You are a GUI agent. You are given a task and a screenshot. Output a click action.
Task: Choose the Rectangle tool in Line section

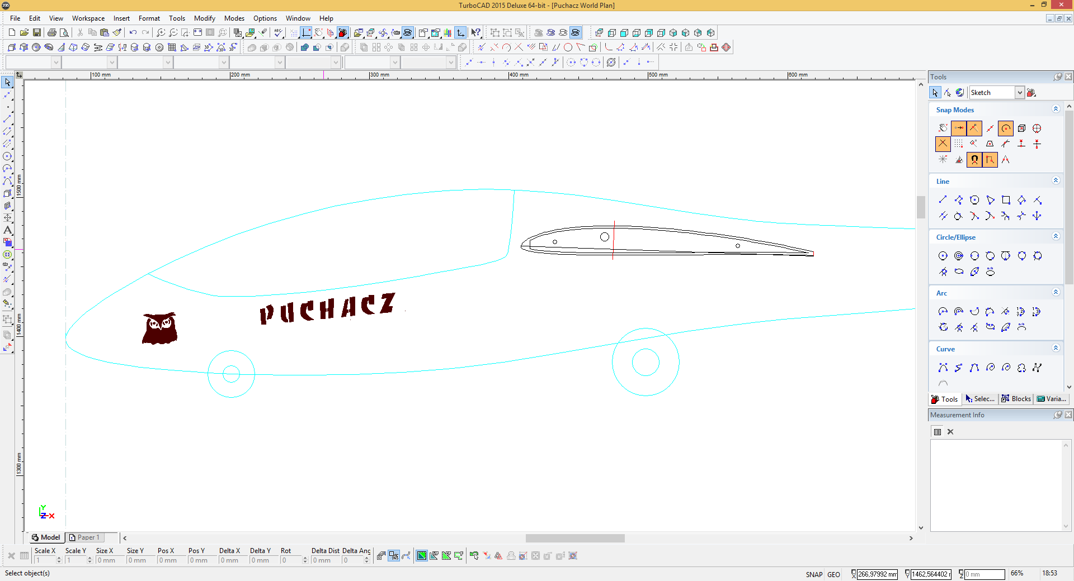pyautogui.click(x=1006, y=200)
